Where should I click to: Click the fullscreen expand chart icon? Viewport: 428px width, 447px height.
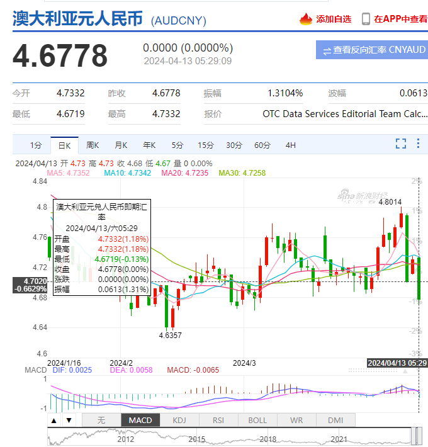coord(401,145)
